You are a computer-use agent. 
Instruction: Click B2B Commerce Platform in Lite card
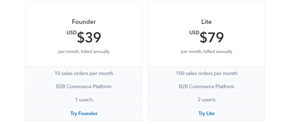click(206, 87)
